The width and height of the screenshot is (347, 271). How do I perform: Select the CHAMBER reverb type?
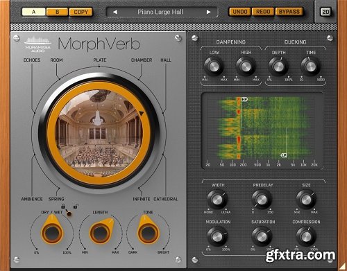point(142,60)
